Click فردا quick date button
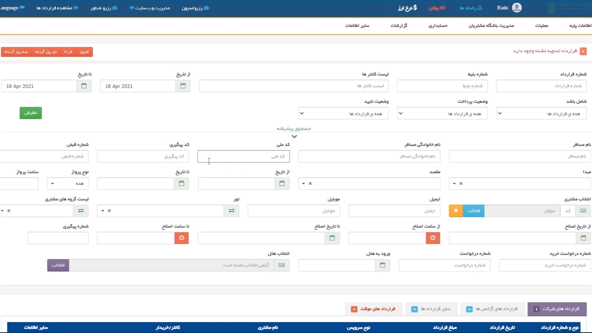 pyautogui.click(x=68, y=52)
